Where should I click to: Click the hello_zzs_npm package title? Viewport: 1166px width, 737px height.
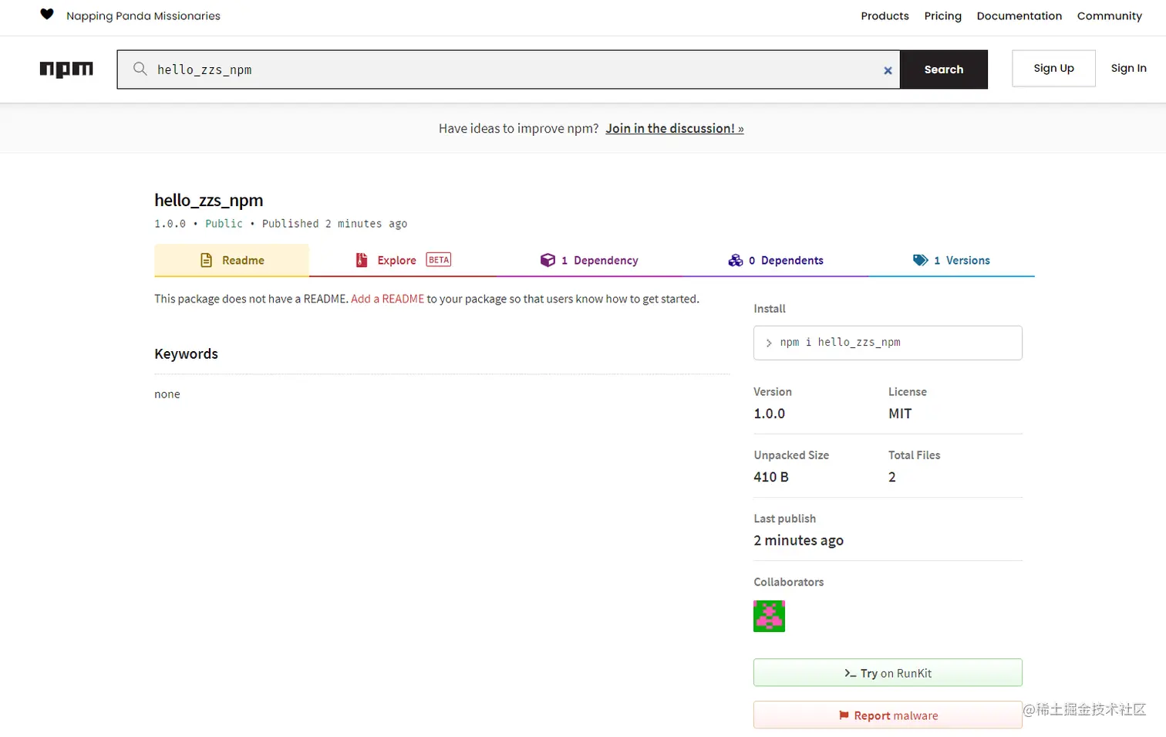208,200
